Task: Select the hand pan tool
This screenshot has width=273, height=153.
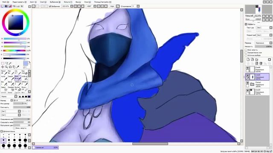Action: (14, 67)
